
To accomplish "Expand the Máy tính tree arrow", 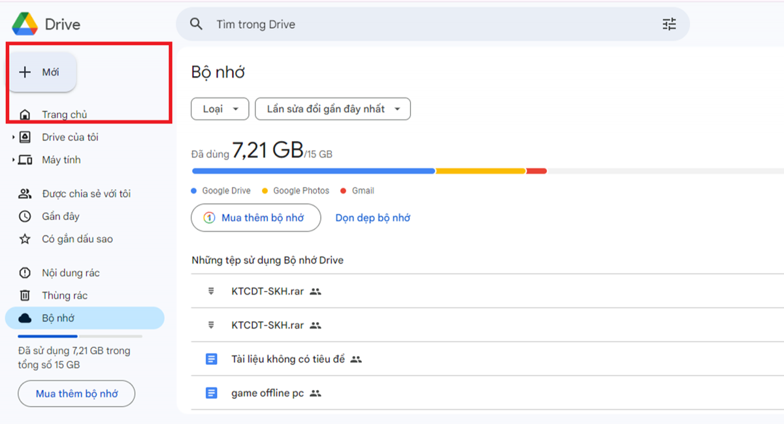I will pyautogui.click(x=13, y=160).
